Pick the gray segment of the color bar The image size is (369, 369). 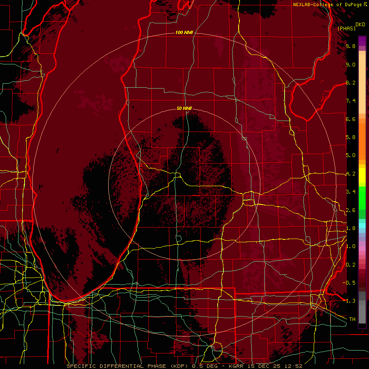pos(362,308)
